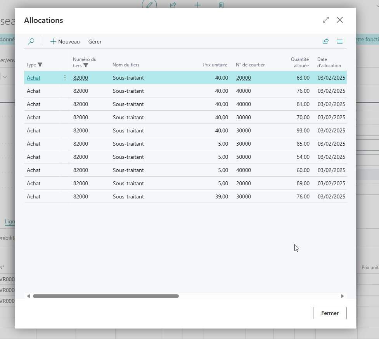Toggle the list view layout icon
The width and height of the screenshot is (379, 339).
pos(339,42)
